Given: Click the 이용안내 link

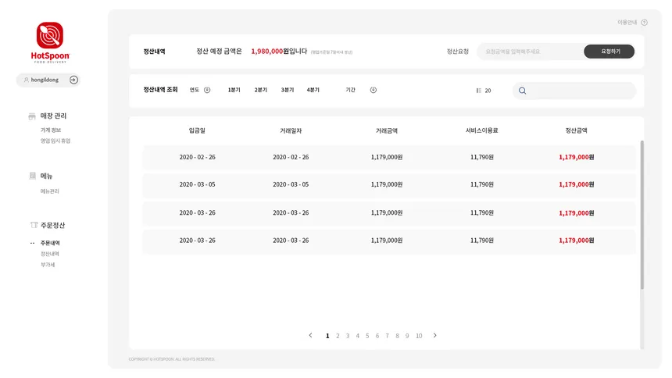Looking at the screenshot, I should [x=627, y=23].
